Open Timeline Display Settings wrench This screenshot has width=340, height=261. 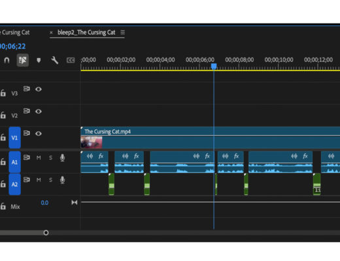[54, 60]
